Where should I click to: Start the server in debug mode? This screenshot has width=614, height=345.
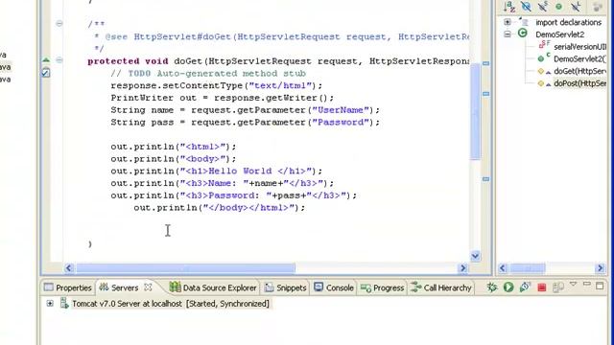(492, 287)
